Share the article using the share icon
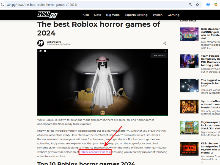Viewport: 220px width, 165px height. click(164, 43)
